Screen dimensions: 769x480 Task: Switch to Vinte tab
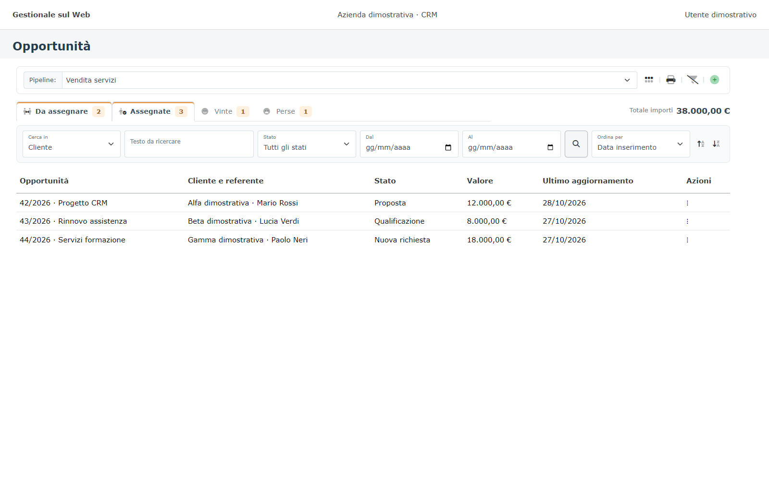click(225, 111)
